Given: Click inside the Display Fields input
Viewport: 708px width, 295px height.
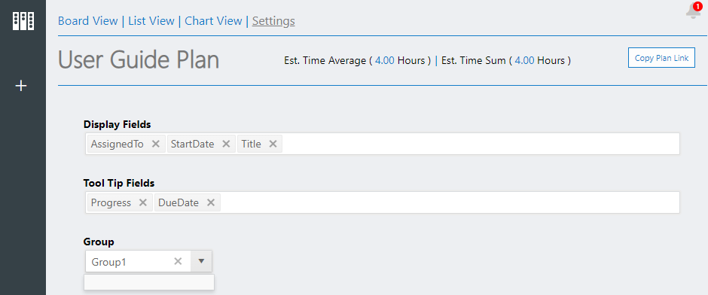Looking at the screenshot, I should tap(480, 144).
